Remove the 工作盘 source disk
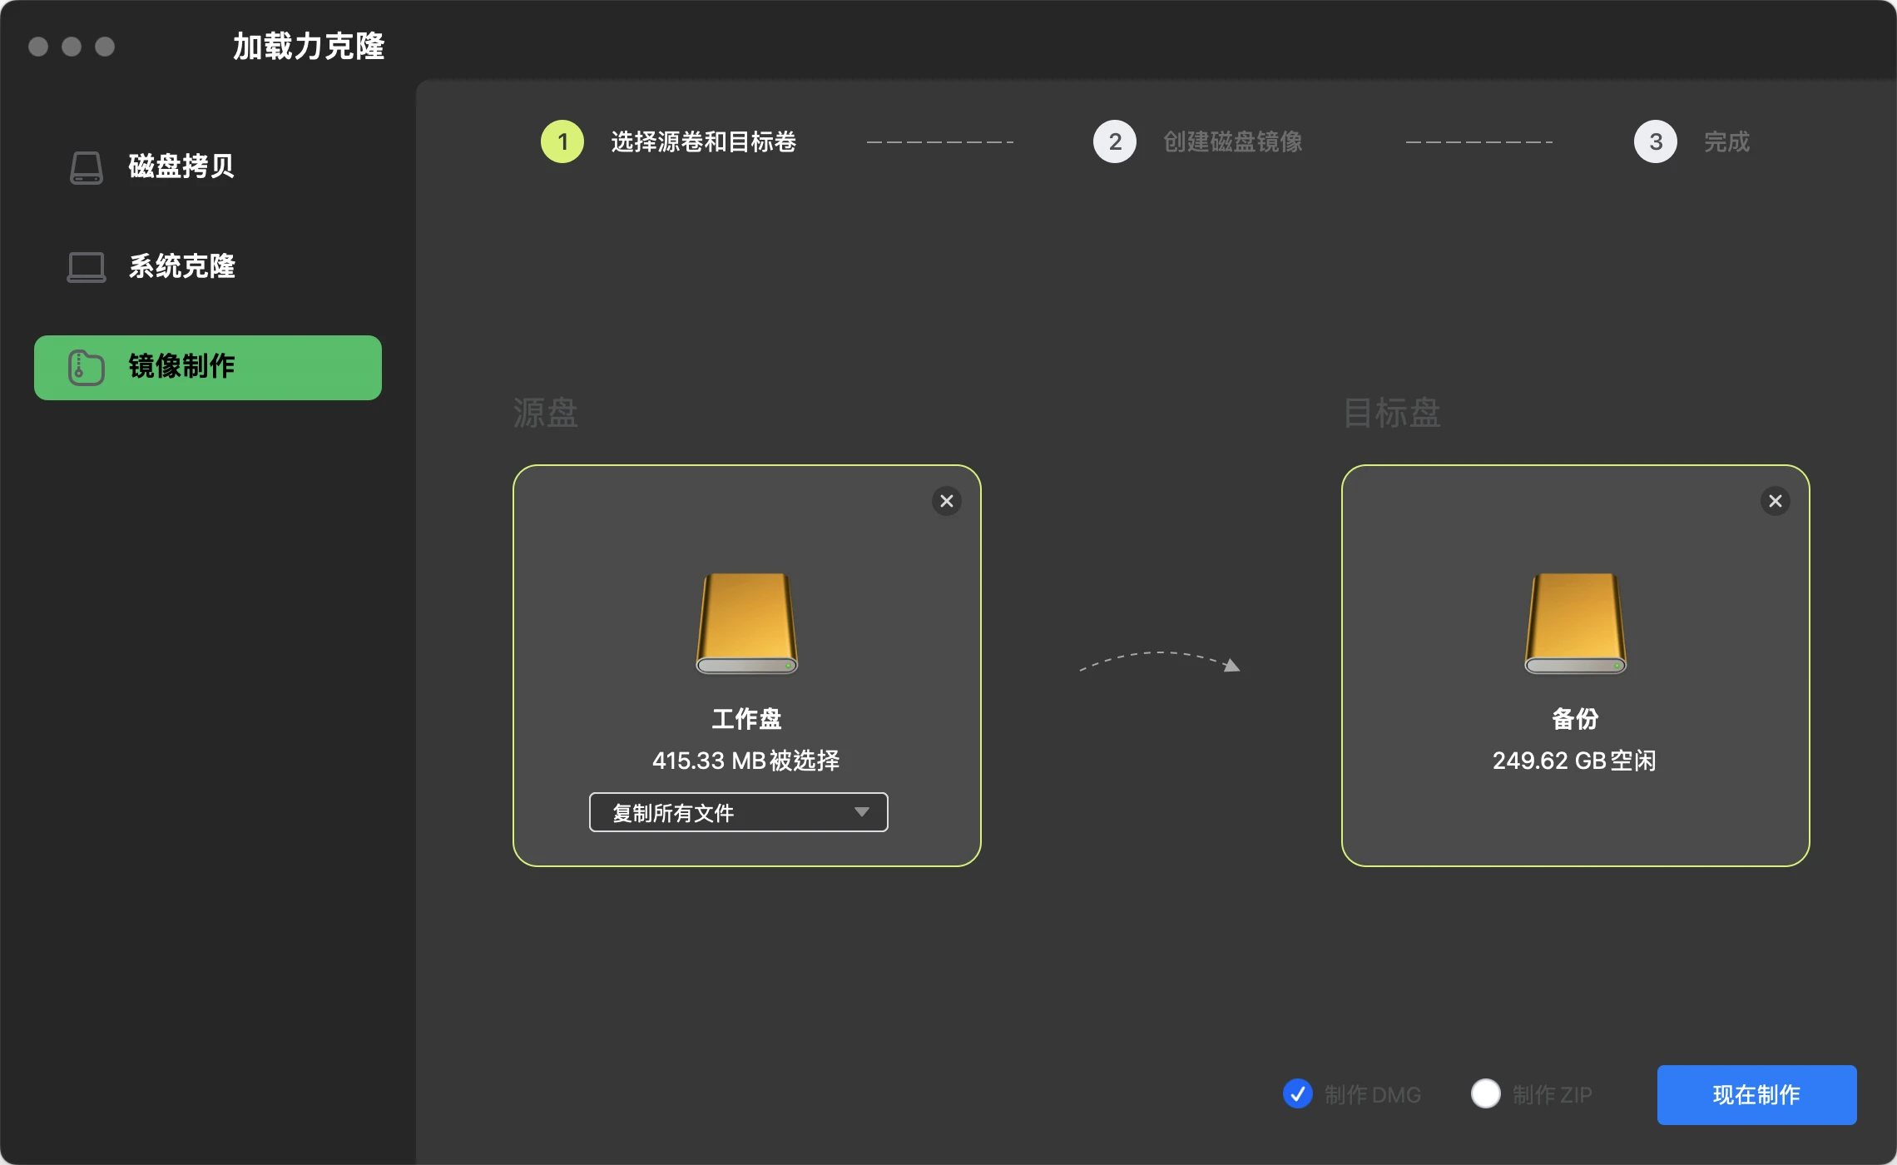The height and width of the screenshot is (1165, 1897). [x=946, y=501]
